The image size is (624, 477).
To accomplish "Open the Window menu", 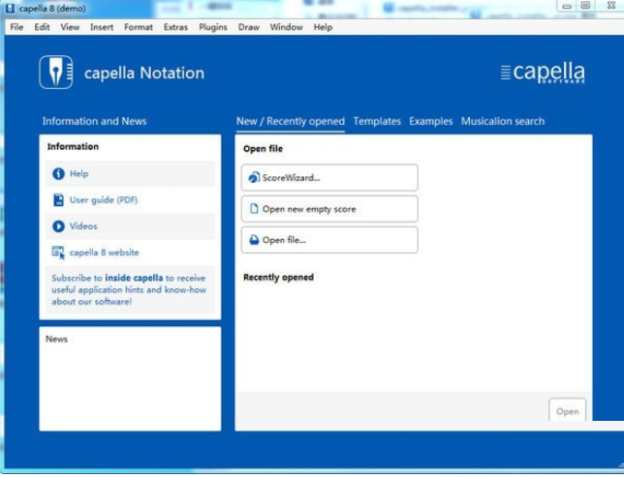I will 286,27.
